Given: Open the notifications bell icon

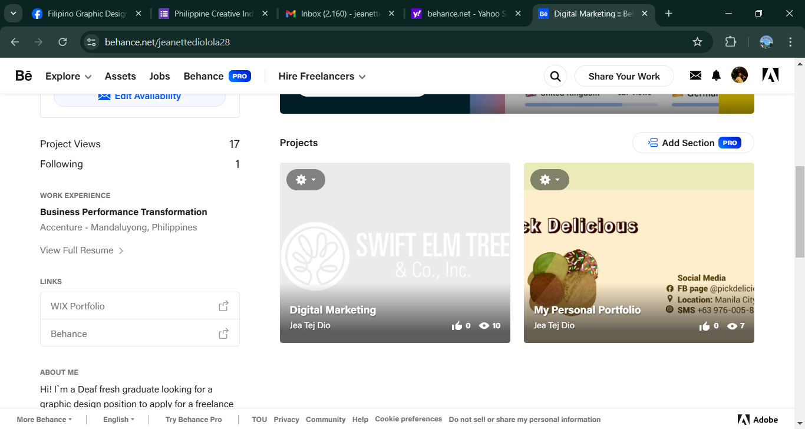Looking at the screenshot, I should 716,75.
